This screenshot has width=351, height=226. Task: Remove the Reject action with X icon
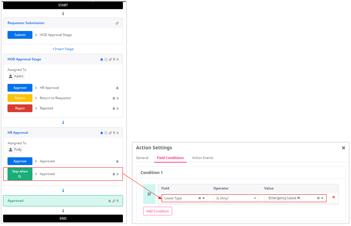tap(118, 108)
